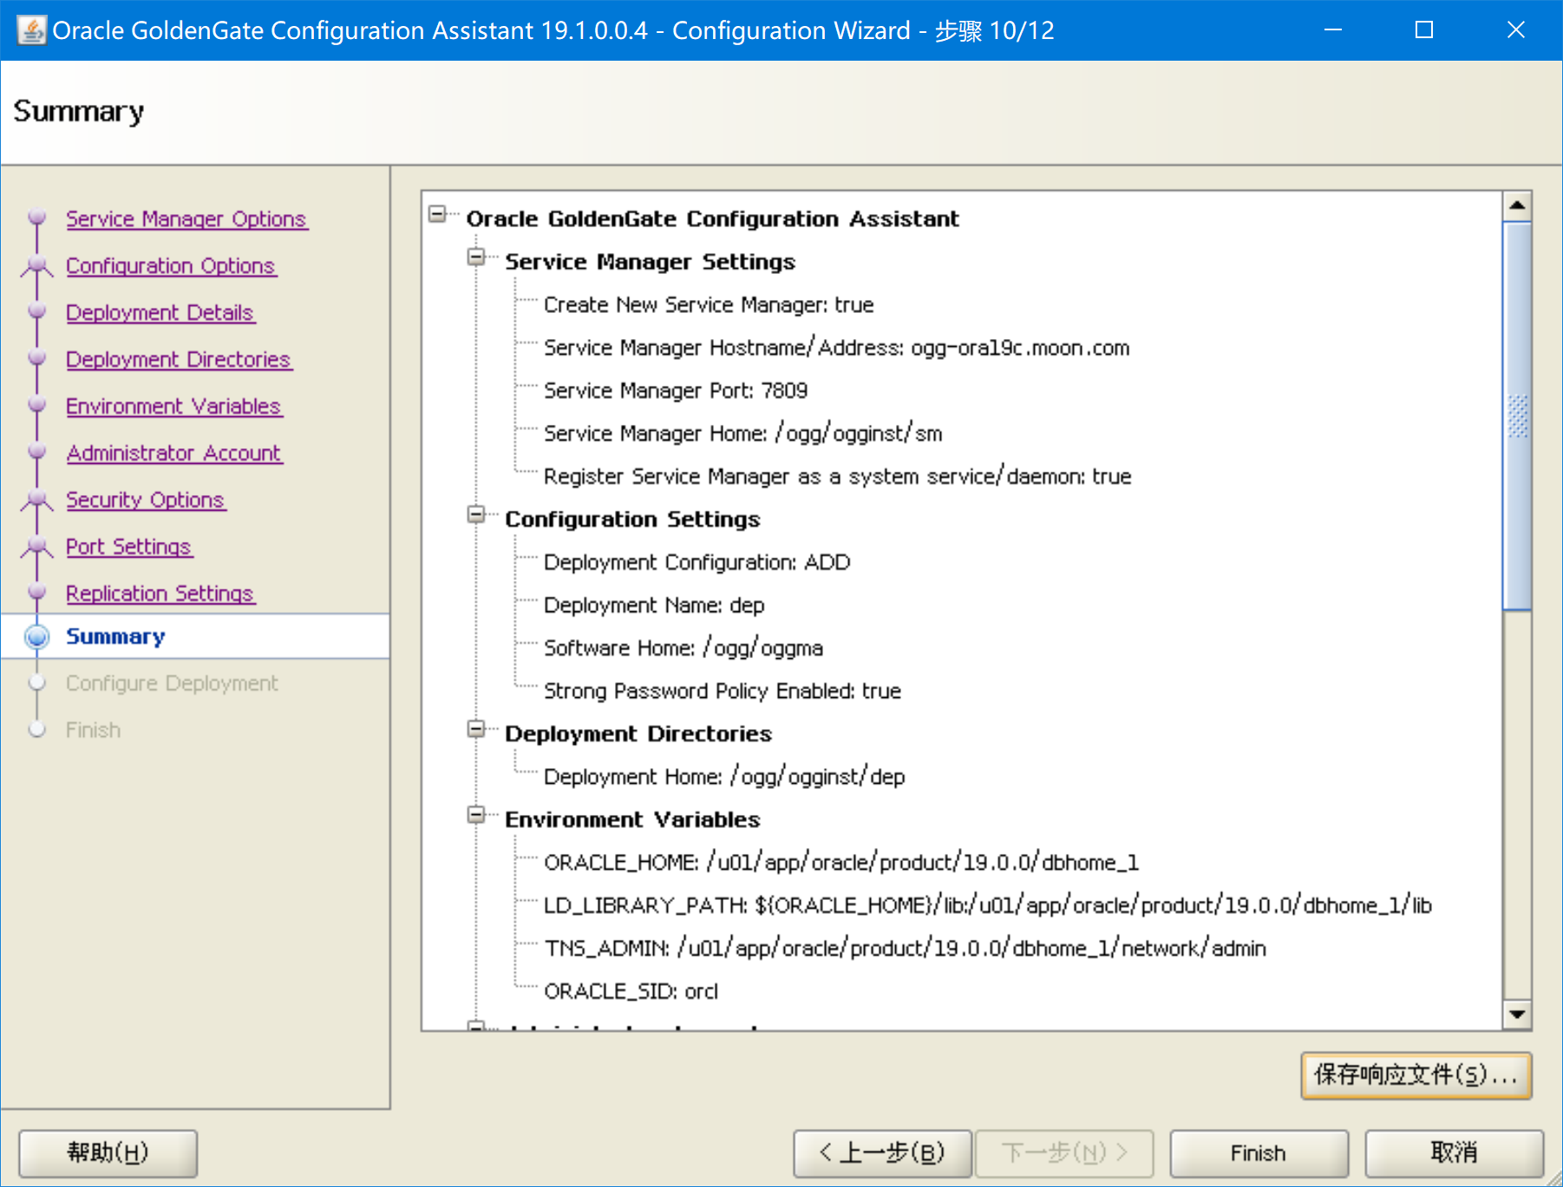Screen dimensions: 1563x1187
Task: Select the Register Service Manager as daemon row
Action: click(838, 476)
